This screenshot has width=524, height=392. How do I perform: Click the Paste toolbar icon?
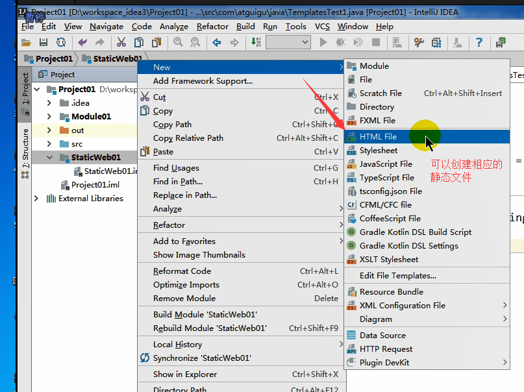156,42
